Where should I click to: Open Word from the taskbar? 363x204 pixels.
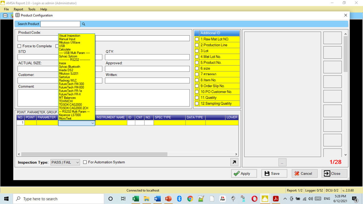[157, 199]
